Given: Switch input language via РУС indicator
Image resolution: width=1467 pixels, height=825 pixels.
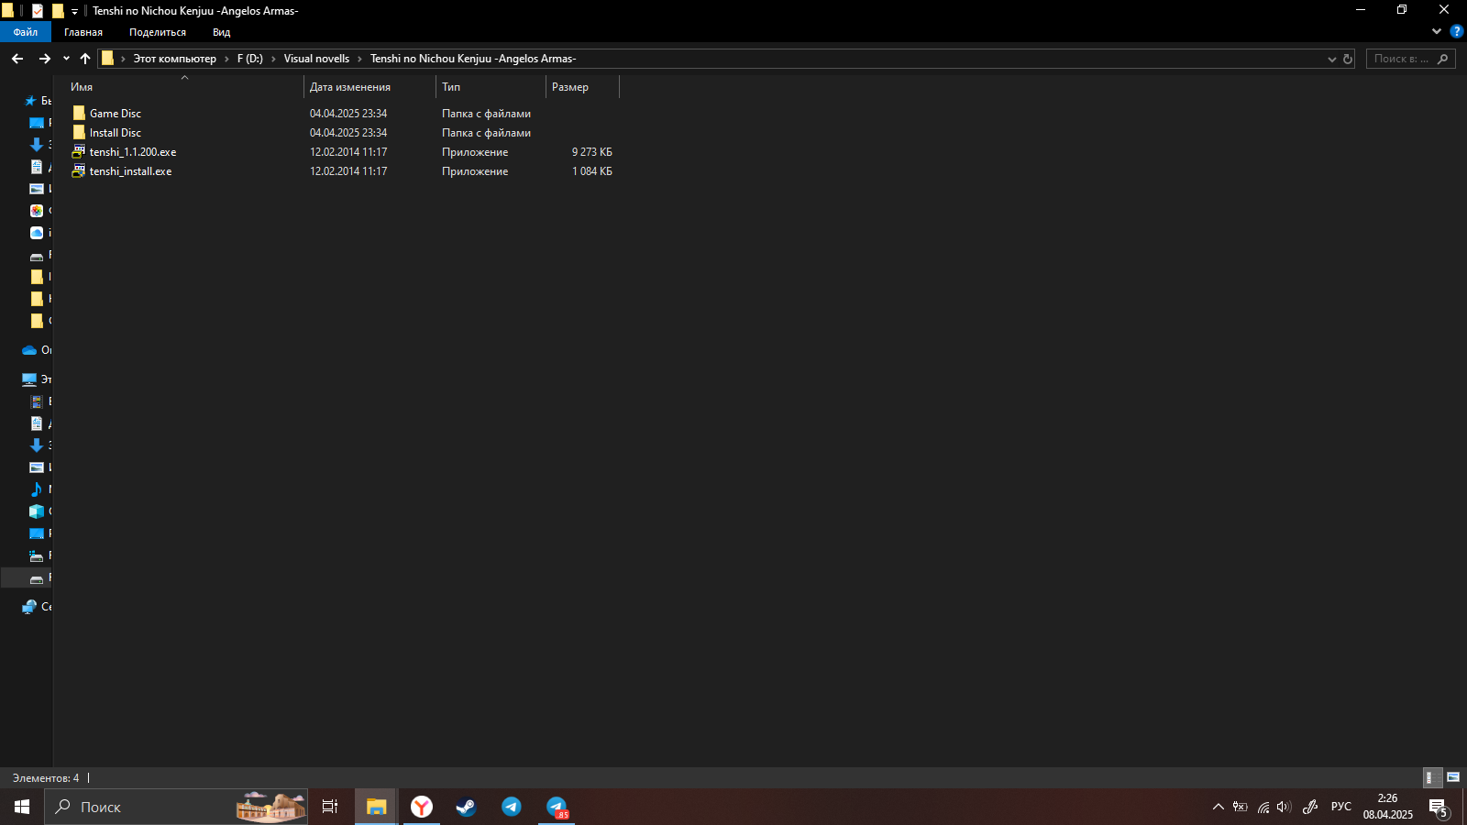Looking at the screenshot, I should pyautogui.click(x=1341, y=807).
